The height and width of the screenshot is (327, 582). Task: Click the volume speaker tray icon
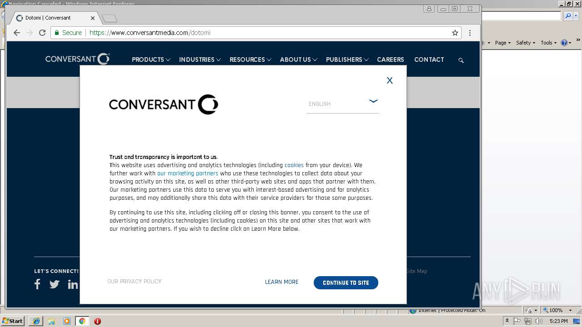tap(539, 321)
